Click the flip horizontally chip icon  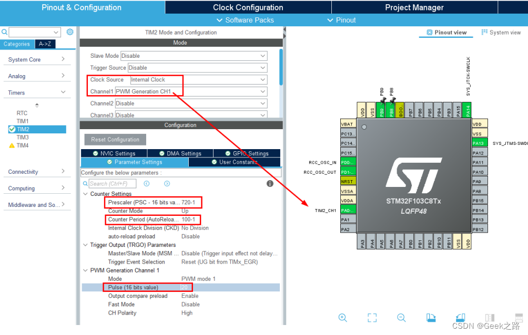tap(490, 318)
